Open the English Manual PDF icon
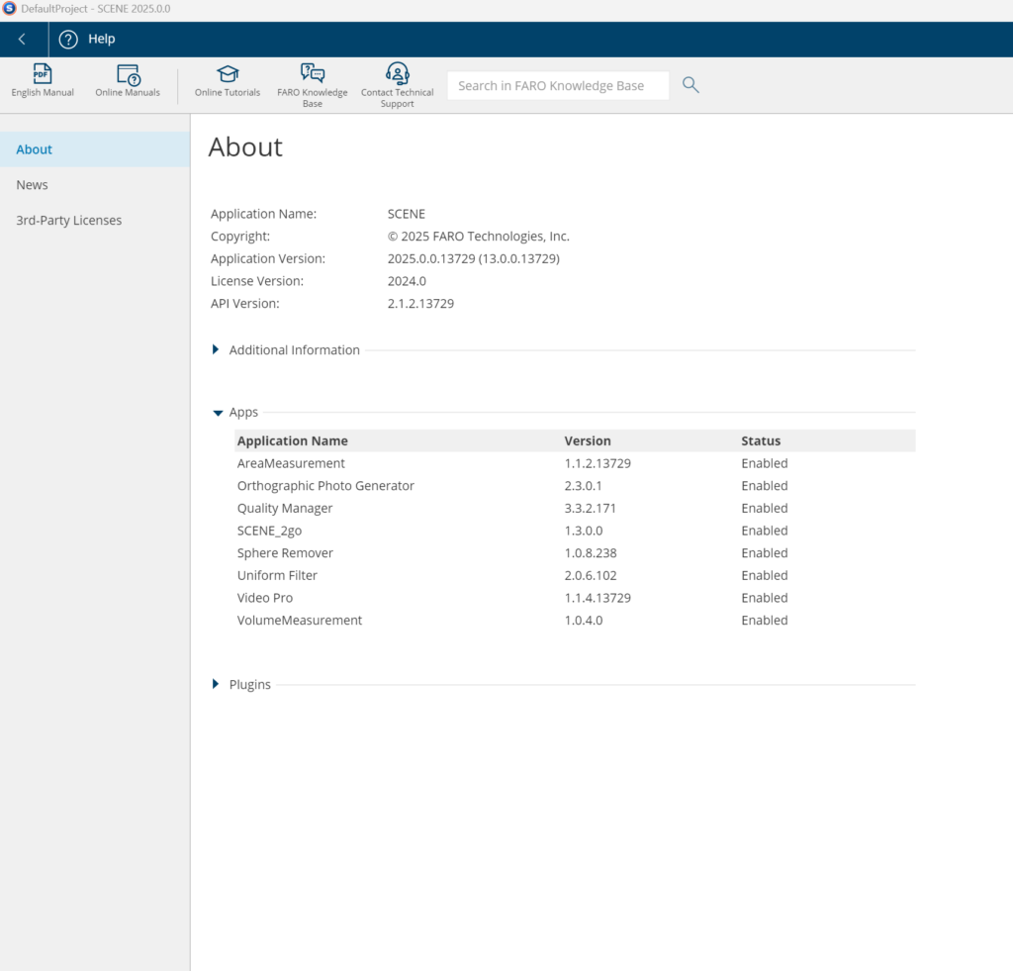 tap(43, 75)
